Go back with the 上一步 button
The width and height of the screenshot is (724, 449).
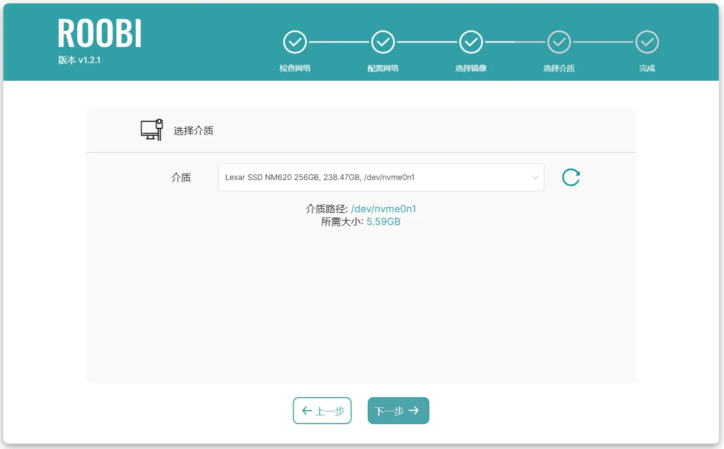(x=322, y=410)
